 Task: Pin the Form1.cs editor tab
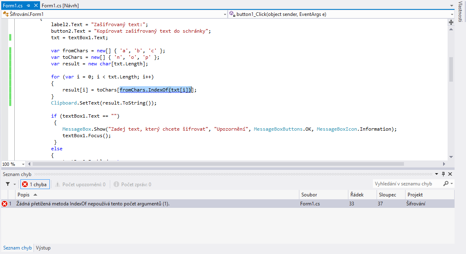click(x=29, y=6)
